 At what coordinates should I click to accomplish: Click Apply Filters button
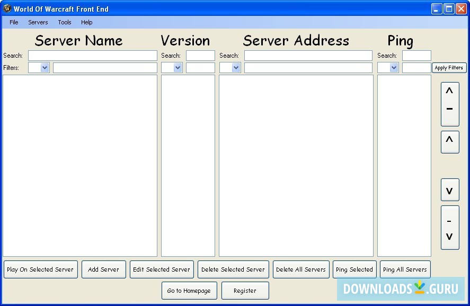[449, 68]
